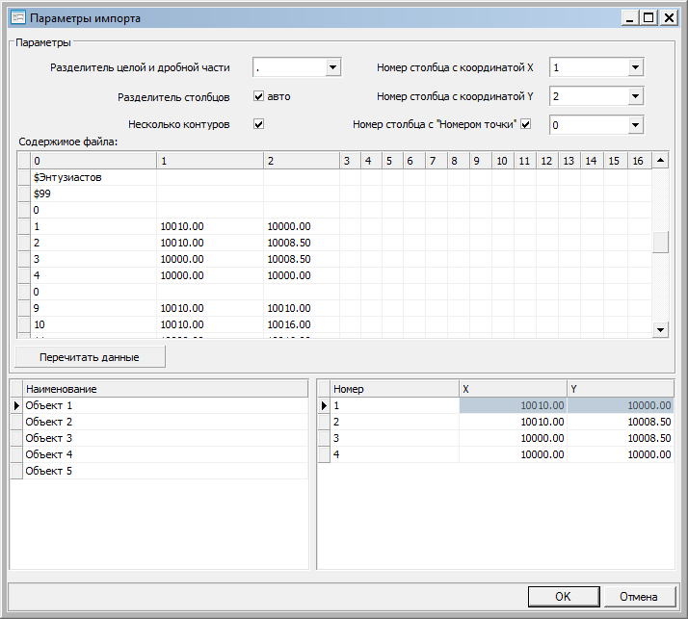Confirm import with the OK button

563,597
